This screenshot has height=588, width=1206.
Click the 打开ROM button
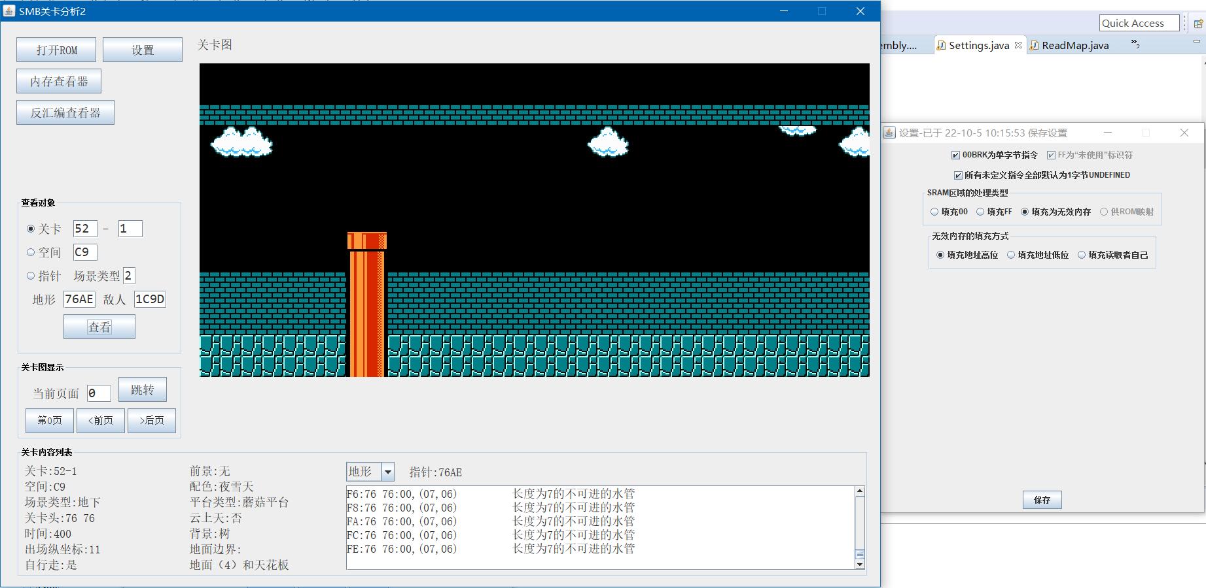(x=56, y=50)
